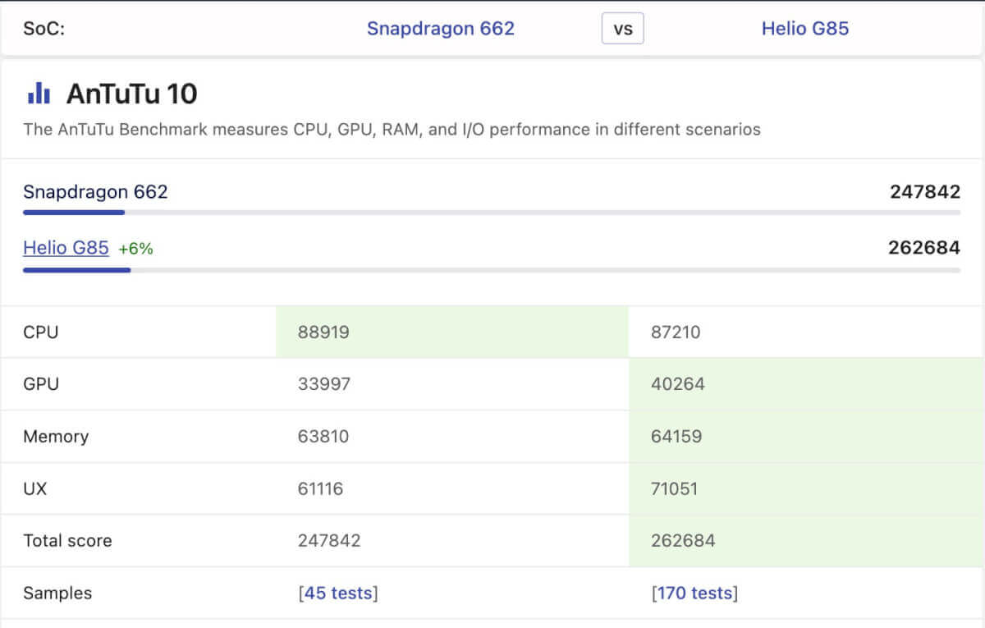985x628 pixels.
Task: Click the Memory value 63810
Action: click(323, 437)
